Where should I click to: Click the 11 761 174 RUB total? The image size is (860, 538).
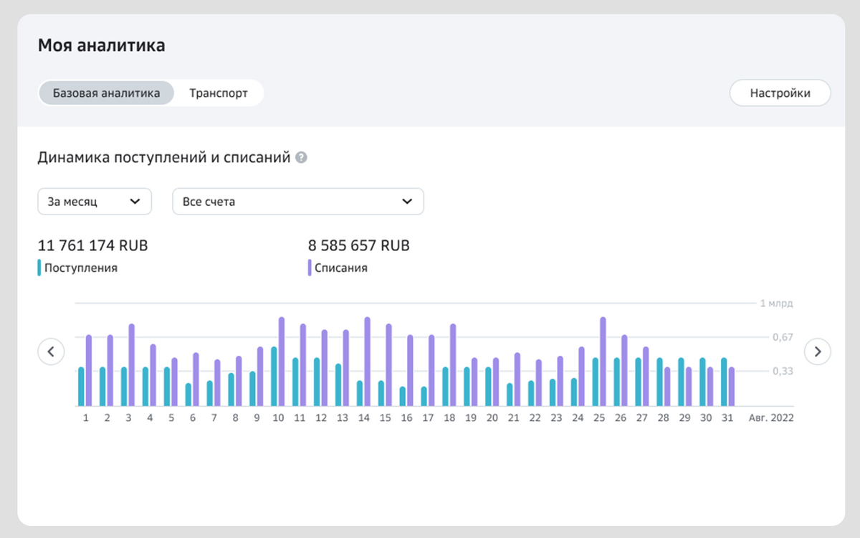pos(92,245)
